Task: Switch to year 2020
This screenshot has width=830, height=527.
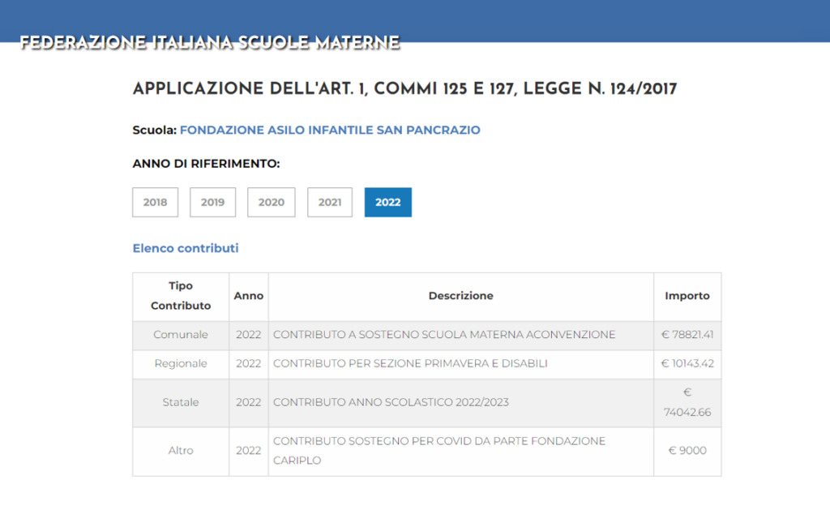Action: [x=271, y=202]
